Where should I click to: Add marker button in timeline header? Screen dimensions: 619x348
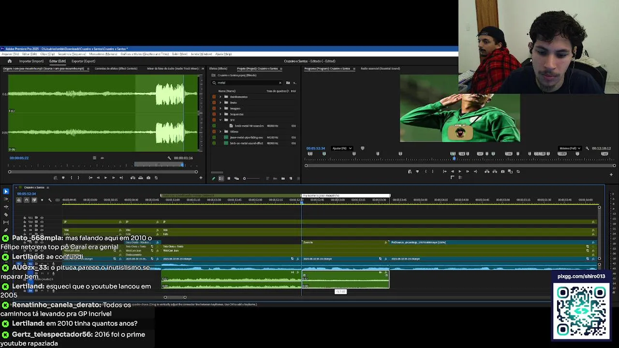coord(42,200)
